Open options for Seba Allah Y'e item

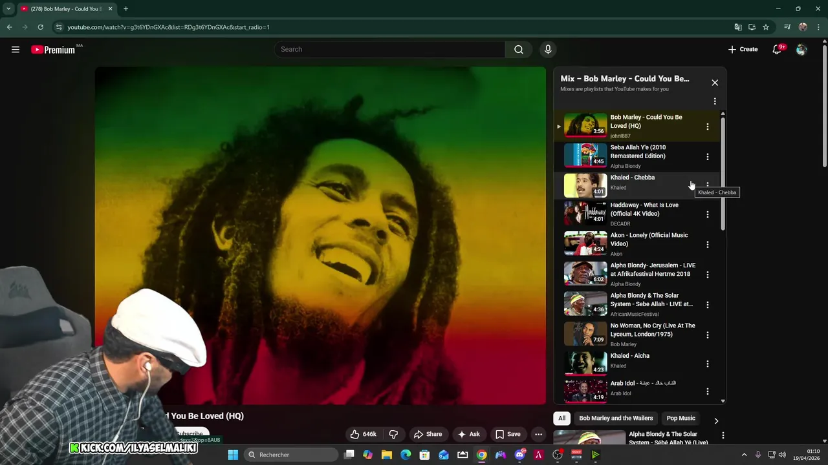707,156
